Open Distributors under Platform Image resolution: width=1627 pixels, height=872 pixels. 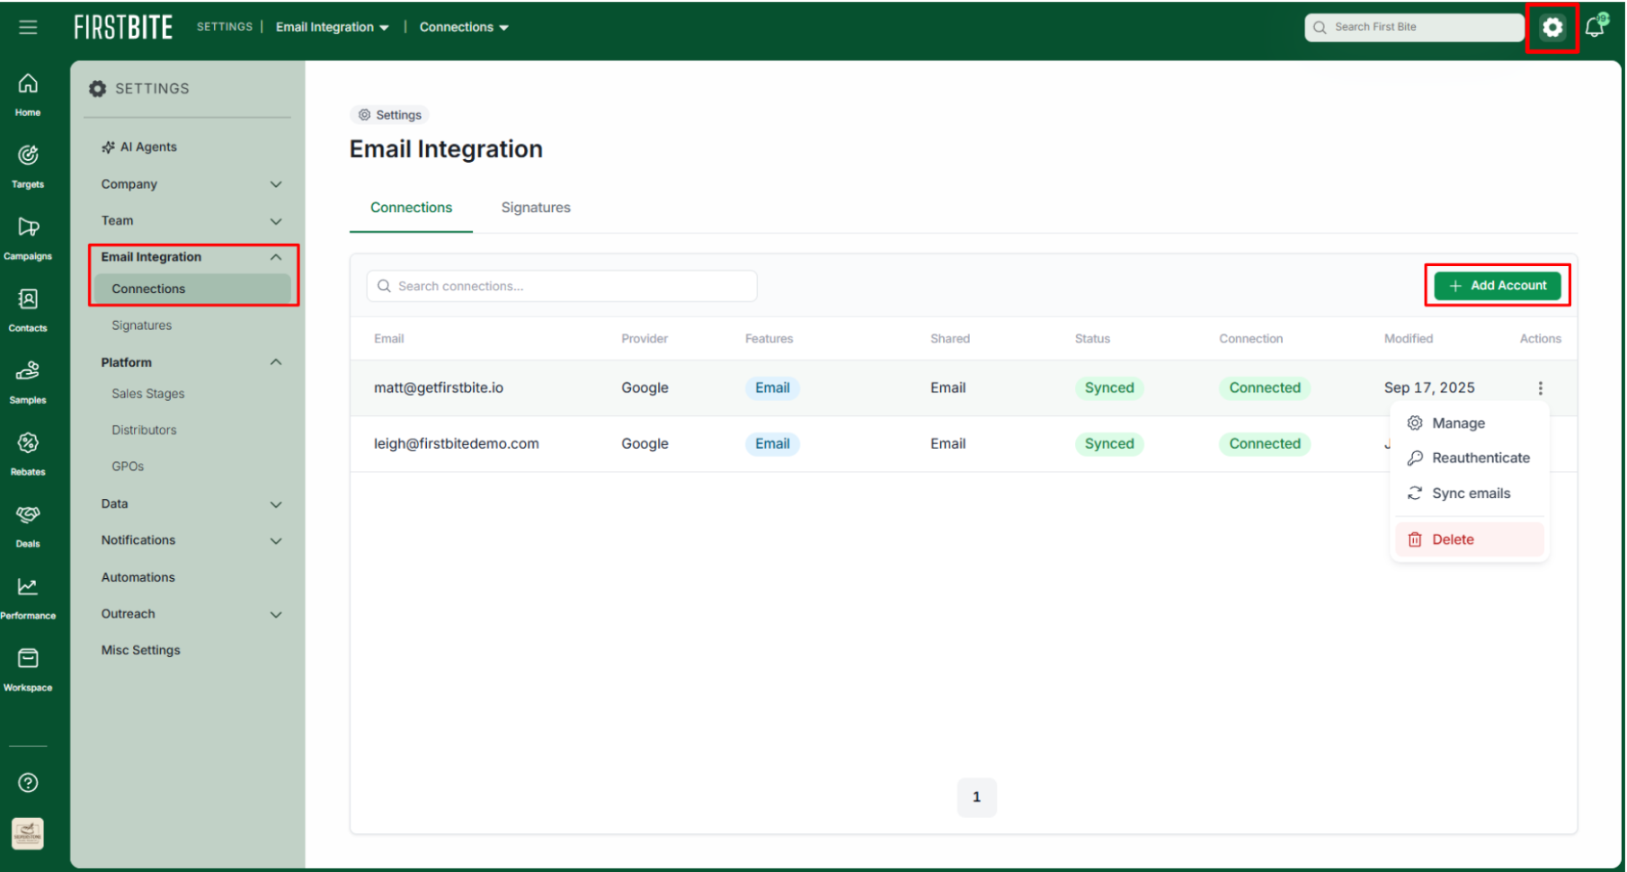[144, 431]
